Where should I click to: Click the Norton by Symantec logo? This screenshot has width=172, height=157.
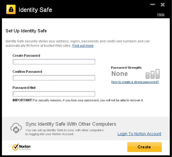coord(21,147)
